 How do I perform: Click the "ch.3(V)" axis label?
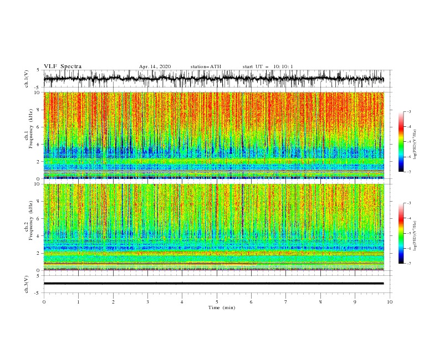point(26,284)
